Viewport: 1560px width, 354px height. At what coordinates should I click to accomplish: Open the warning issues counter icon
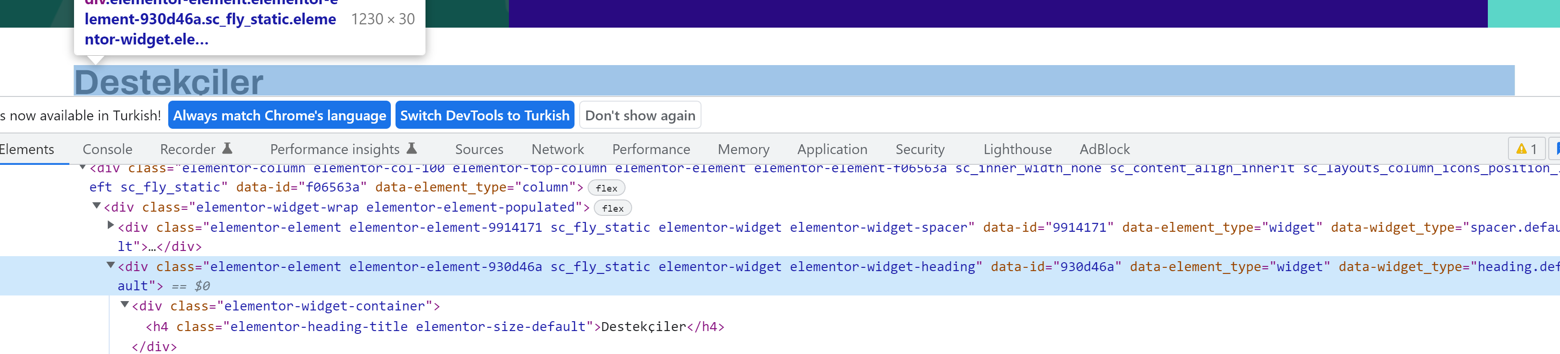pyautogui.click(x=1525, y=149)
